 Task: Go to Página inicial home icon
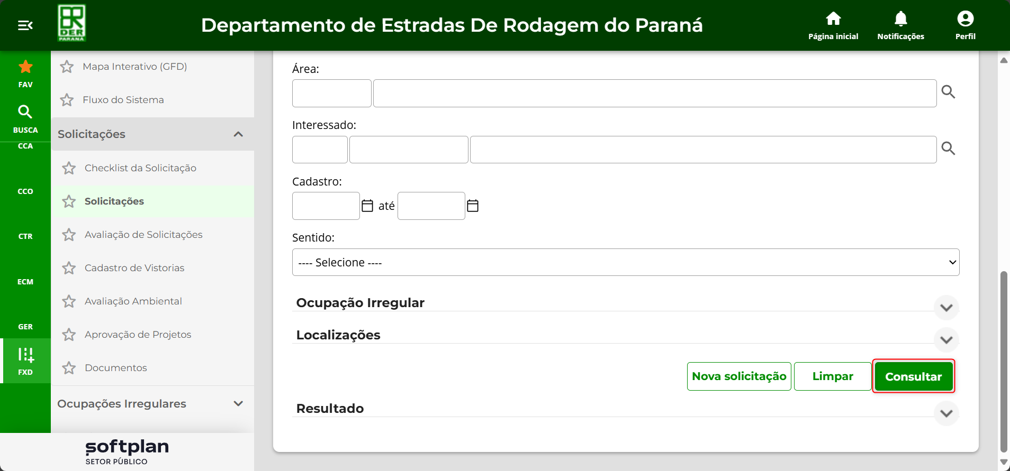[833, 20]
